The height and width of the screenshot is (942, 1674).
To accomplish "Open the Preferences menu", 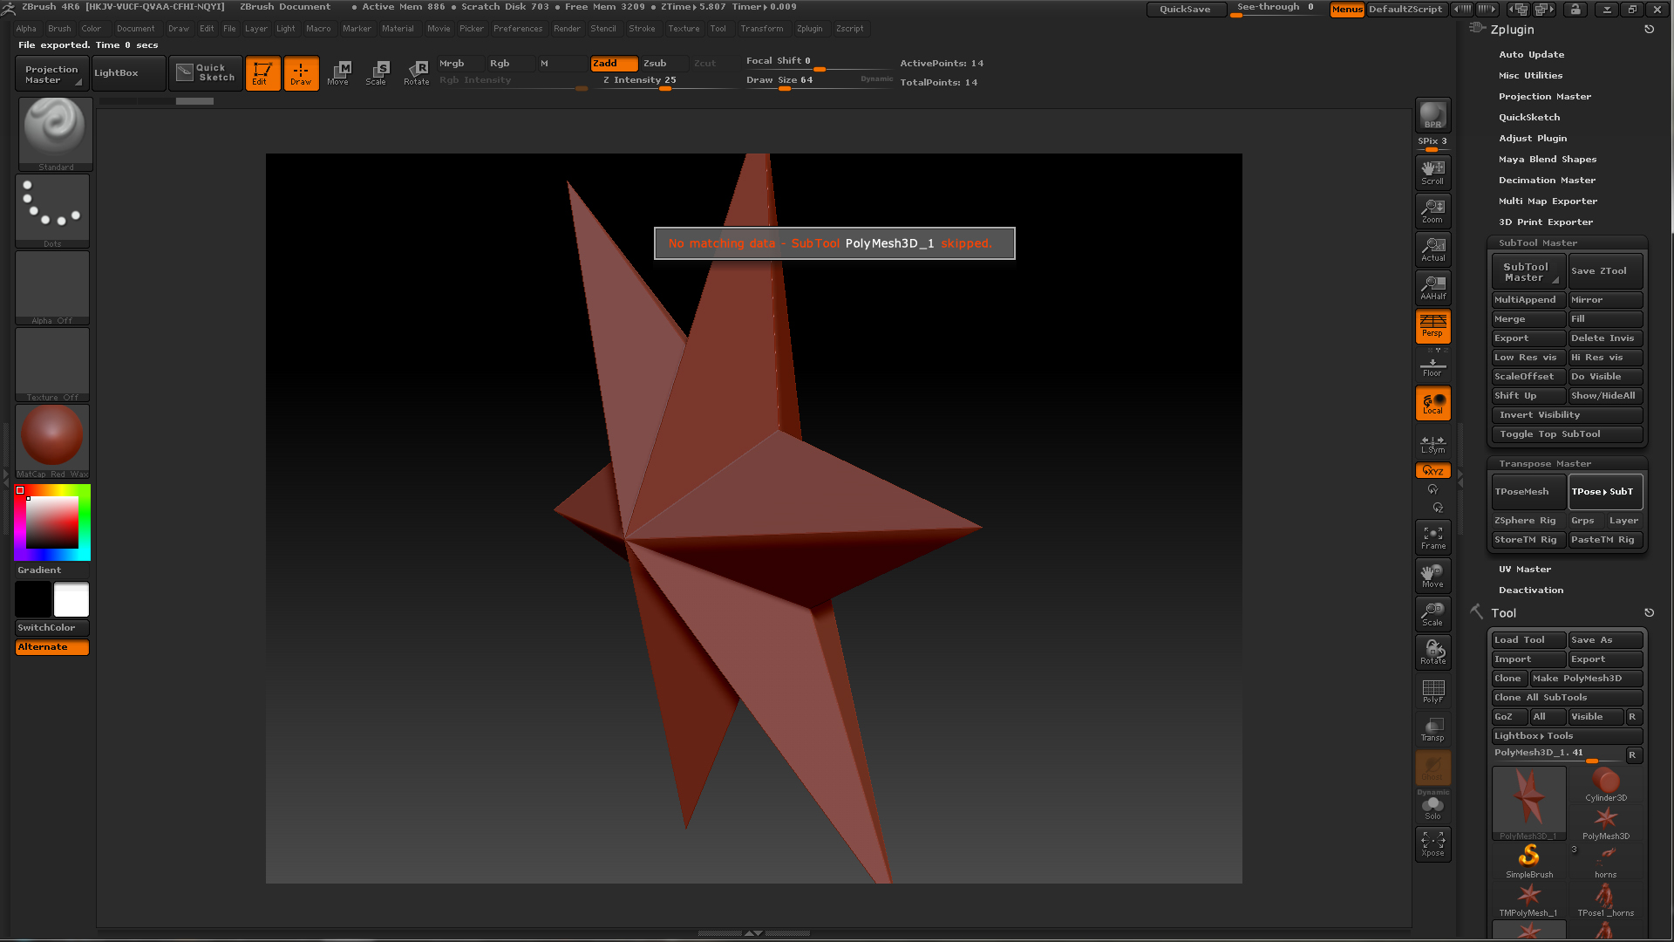I will [517, 29].
